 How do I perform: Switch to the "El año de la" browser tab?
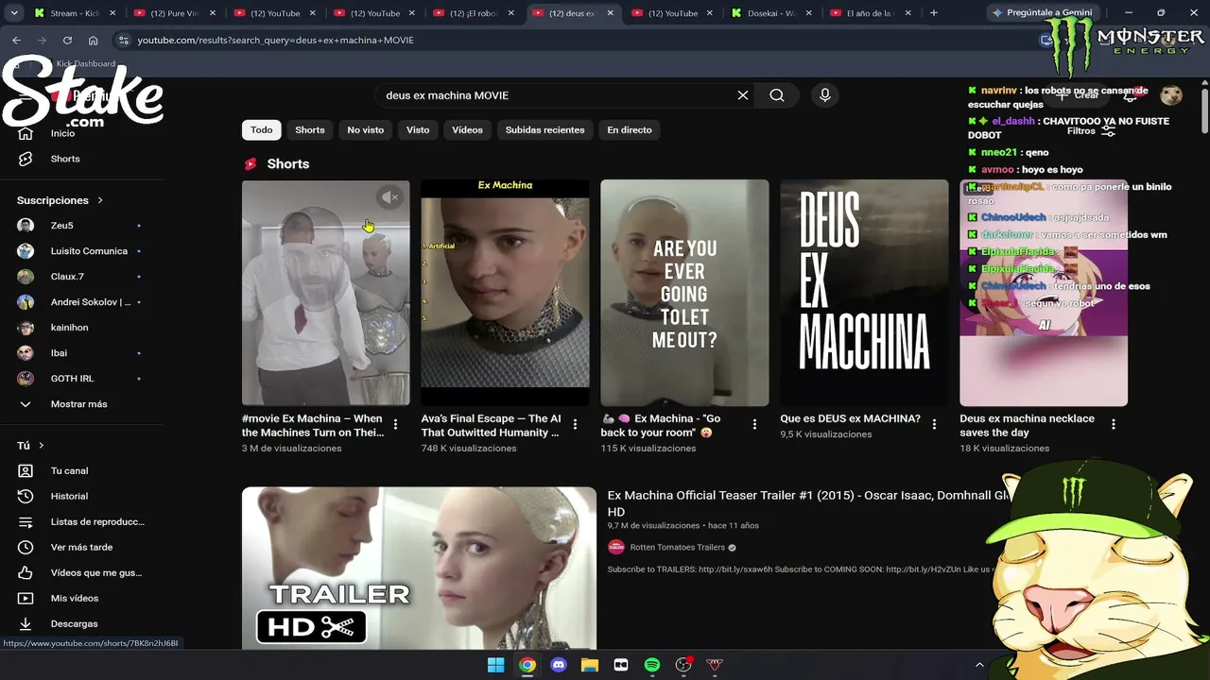pos(868,13)
